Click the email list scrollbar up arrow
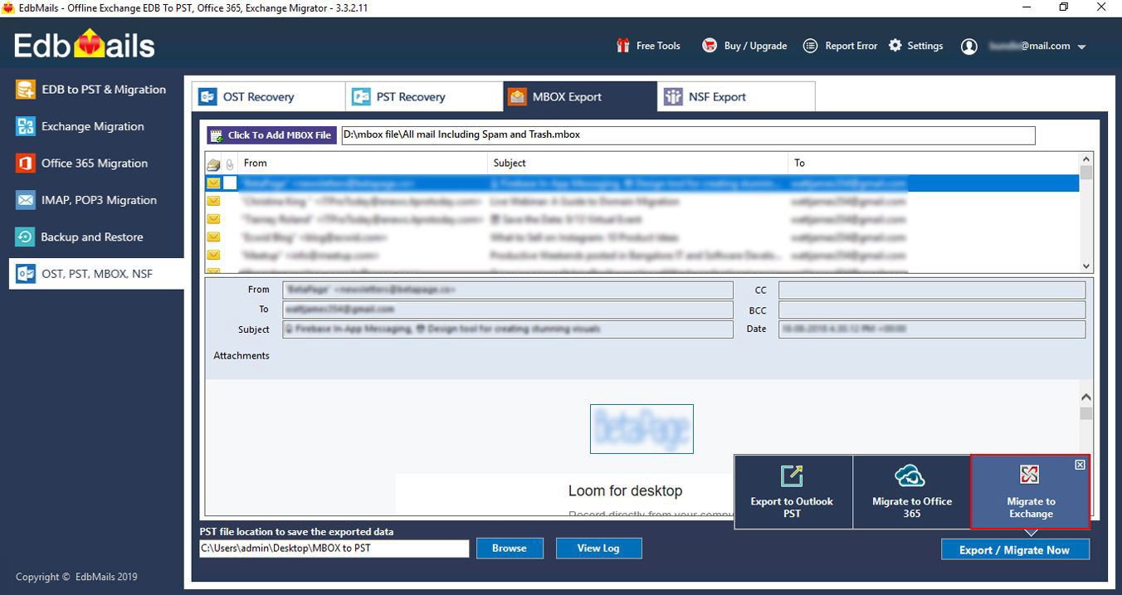 1085,159
